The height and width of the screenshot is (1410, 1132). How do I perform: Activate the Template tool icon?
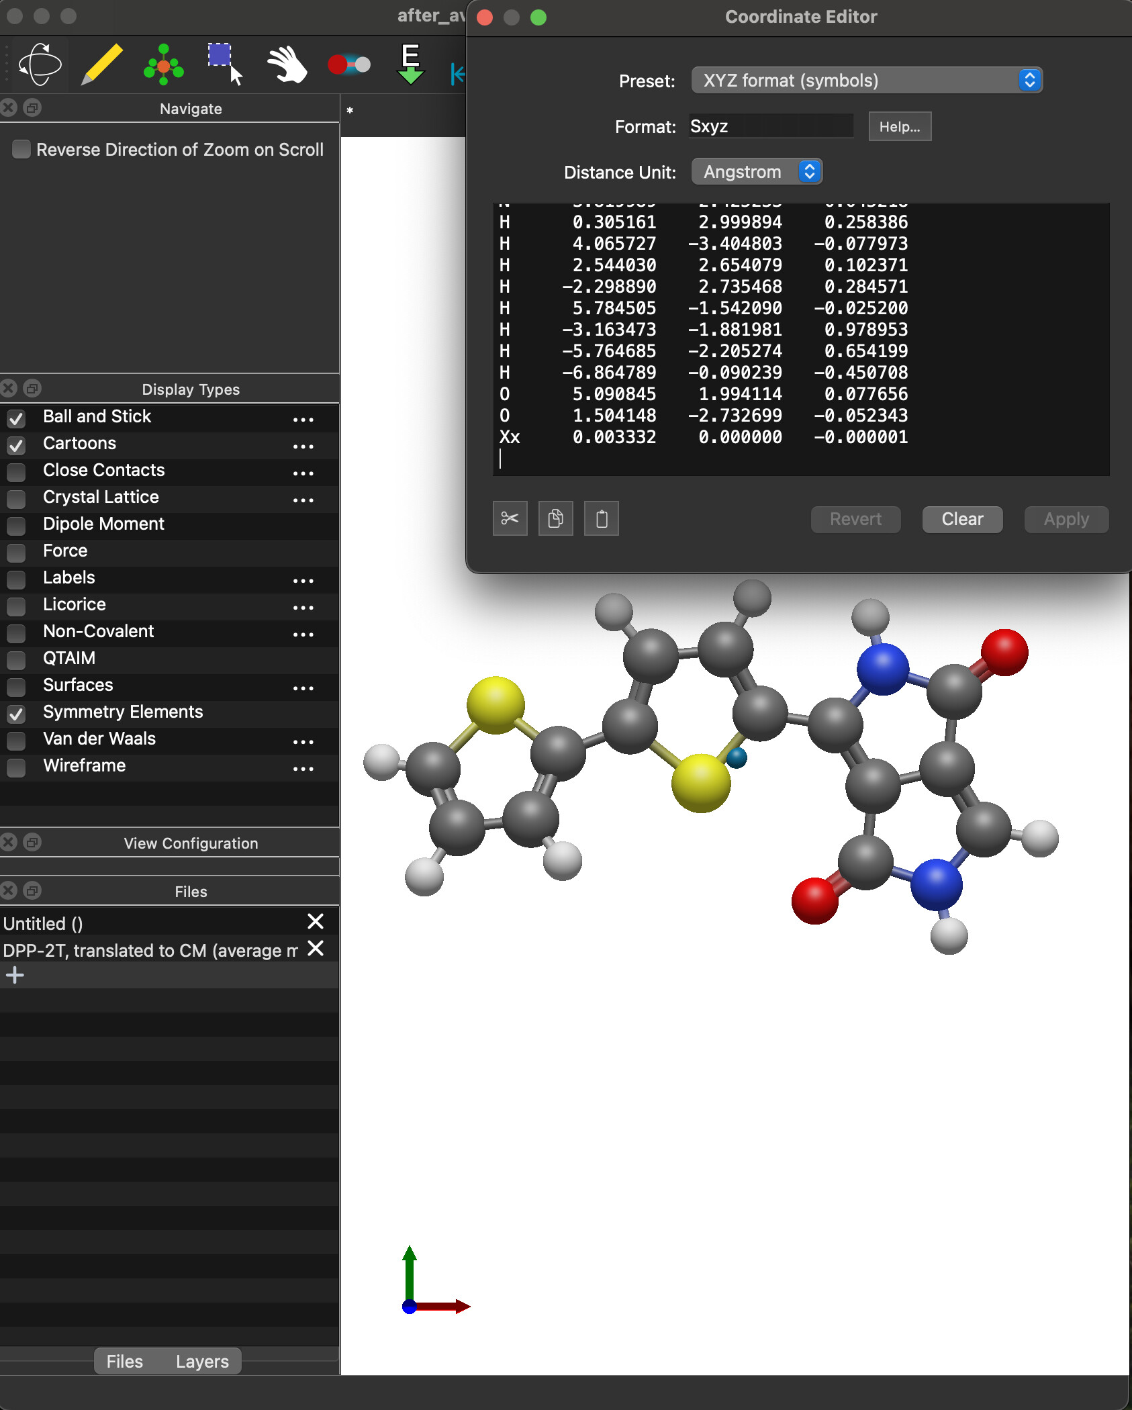pyautogui.click(x=163, y=64)
